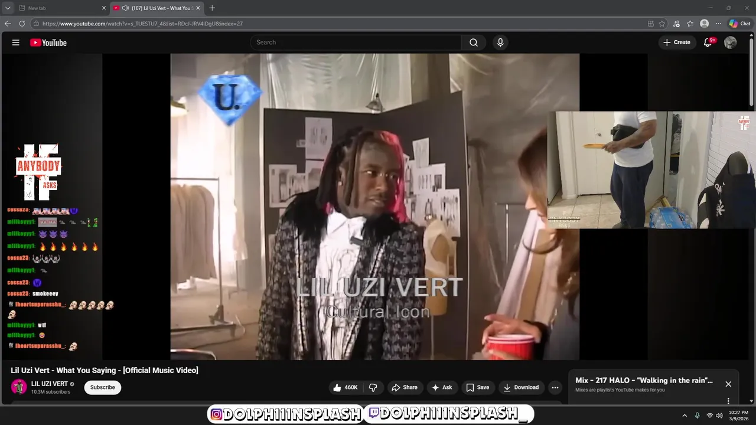Image resolution: width=756 pixels, height=425 pixels.
Task: Open the Ask AI button under the video
Action: pyautogui.click(x=442, y=387)
